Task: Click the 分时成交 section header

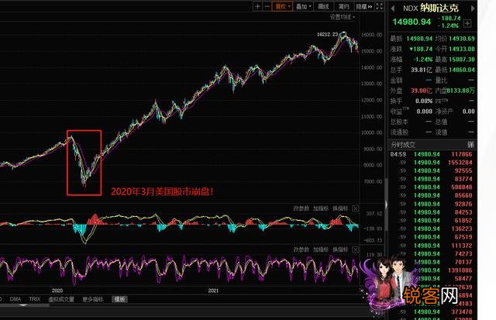Action: tap(403, 145)
